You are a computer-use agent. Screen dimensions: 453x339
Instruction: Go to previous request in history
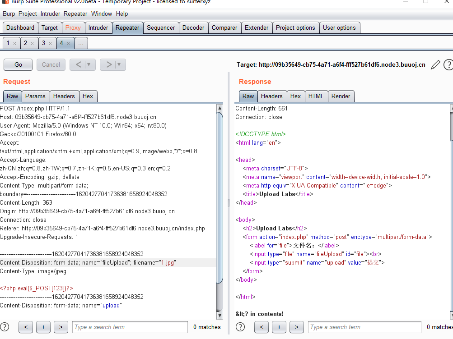tap(78, 64)
